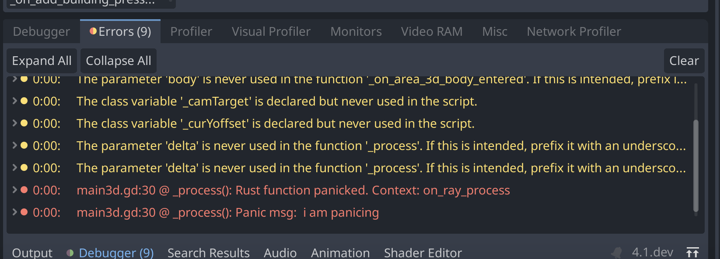720x259 pixels.
Task: Switch to the Profiler tab
Action: (x=191, y=31)
